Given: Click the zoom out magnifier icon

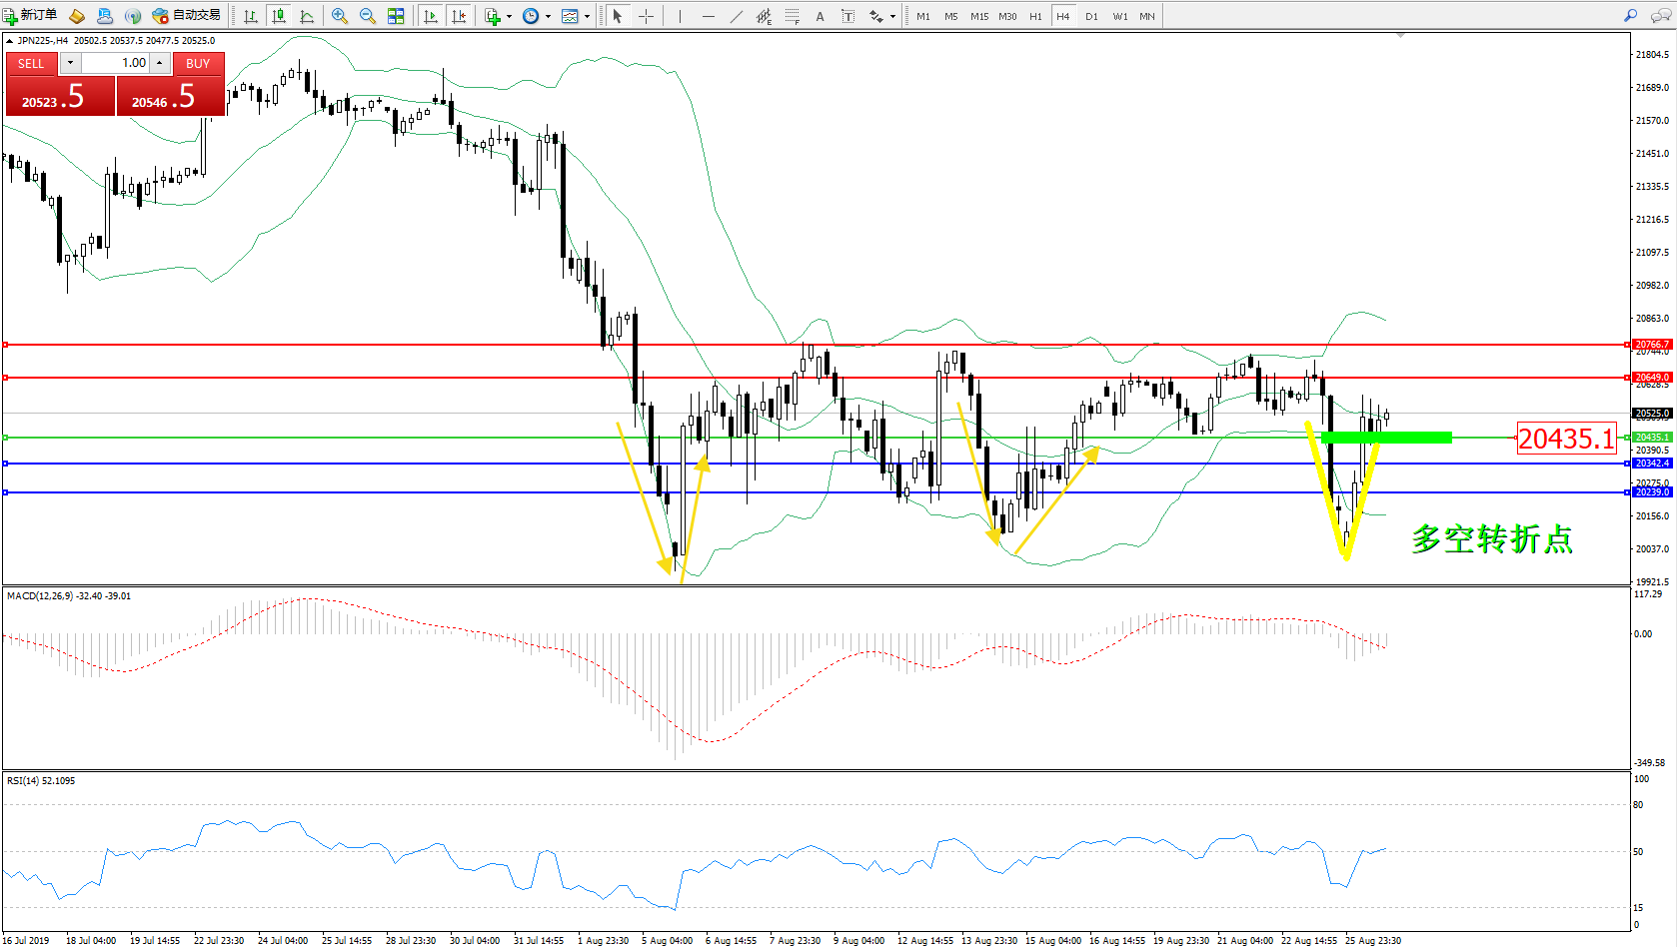Looking at the screenshot, I should point(367,16).
